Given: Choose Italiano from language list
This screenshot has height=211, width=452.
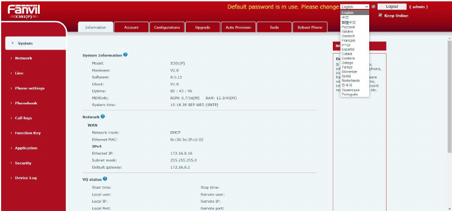Looking at the screenshot, I should pyautogui.click(x=355, y=31).
